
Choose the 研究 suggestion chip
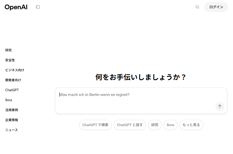tap(155, 125)
